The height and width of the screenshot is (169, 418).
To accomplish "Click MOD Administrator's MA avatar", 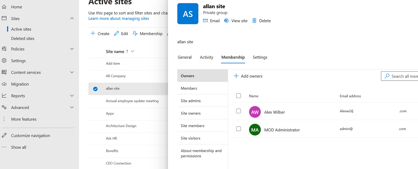I will click(255, 130).
